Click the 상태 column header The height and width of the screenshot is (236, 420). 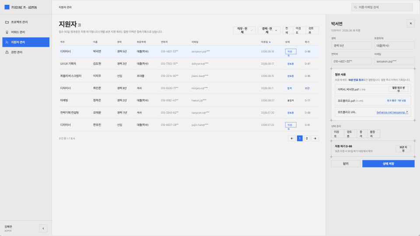coord(287,42)
